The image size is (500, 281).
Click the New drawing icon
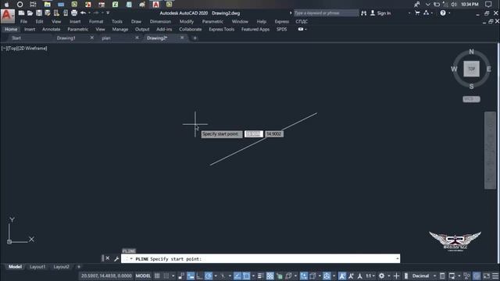[21, 13]
